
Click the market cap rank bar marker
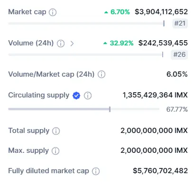point(164,24)
